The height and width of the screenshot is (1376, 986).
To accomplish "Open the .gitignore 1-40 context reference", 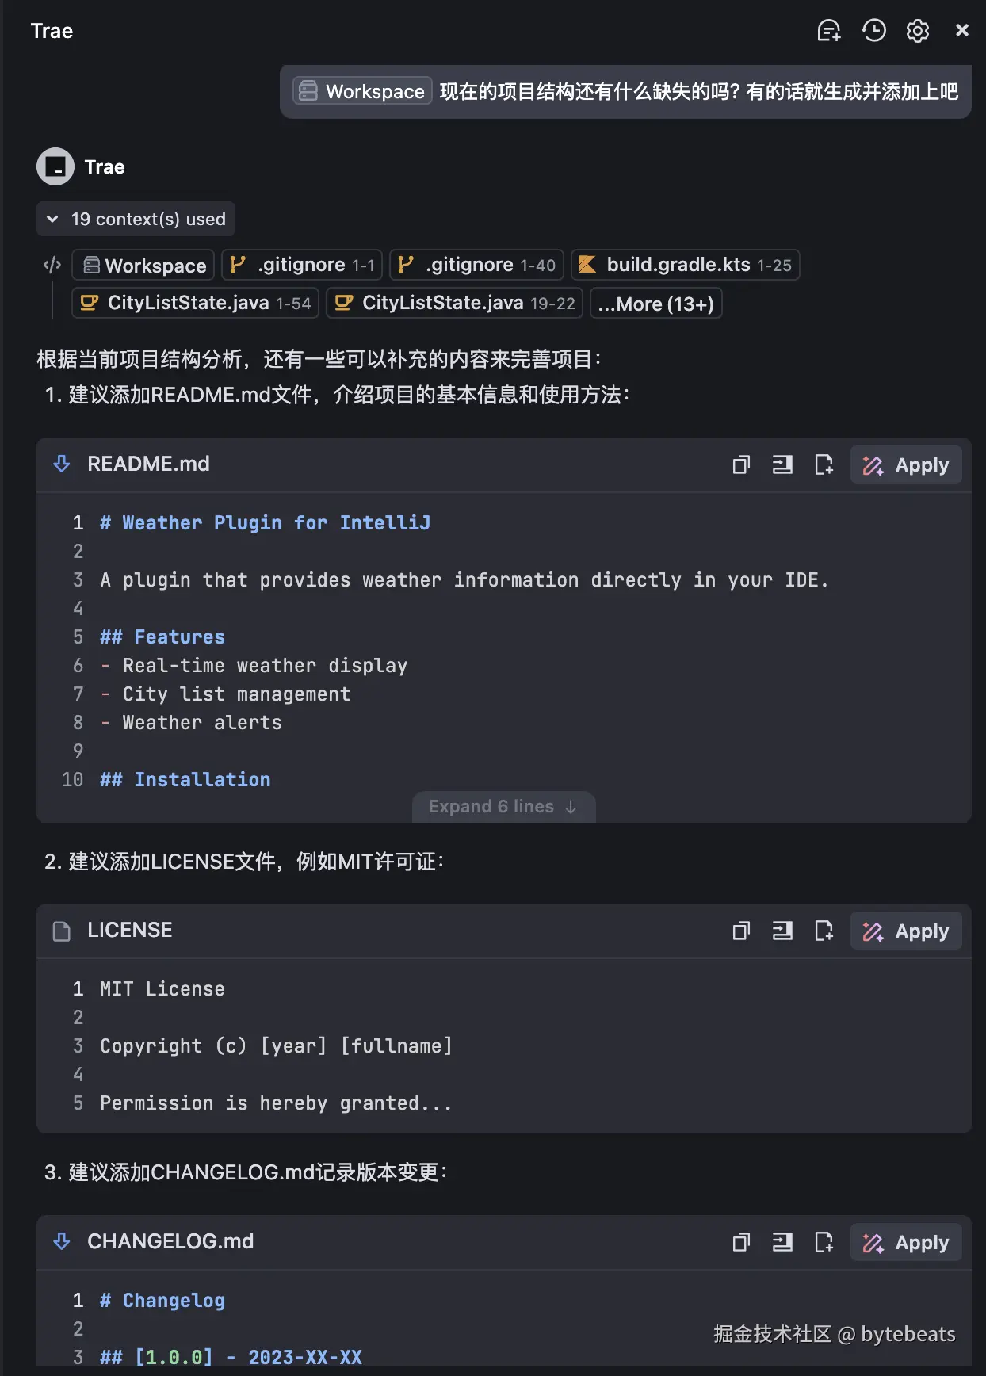I will 476,265.
